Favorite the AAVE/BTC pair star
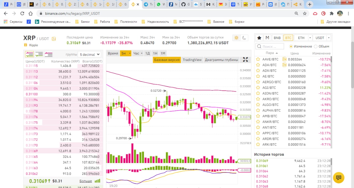The image size is (354, 188). pos(258,59)
